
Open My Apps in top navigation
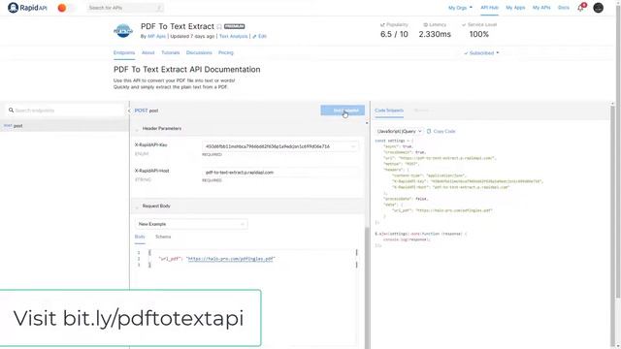pyautogui.click(x=515, y=8)
